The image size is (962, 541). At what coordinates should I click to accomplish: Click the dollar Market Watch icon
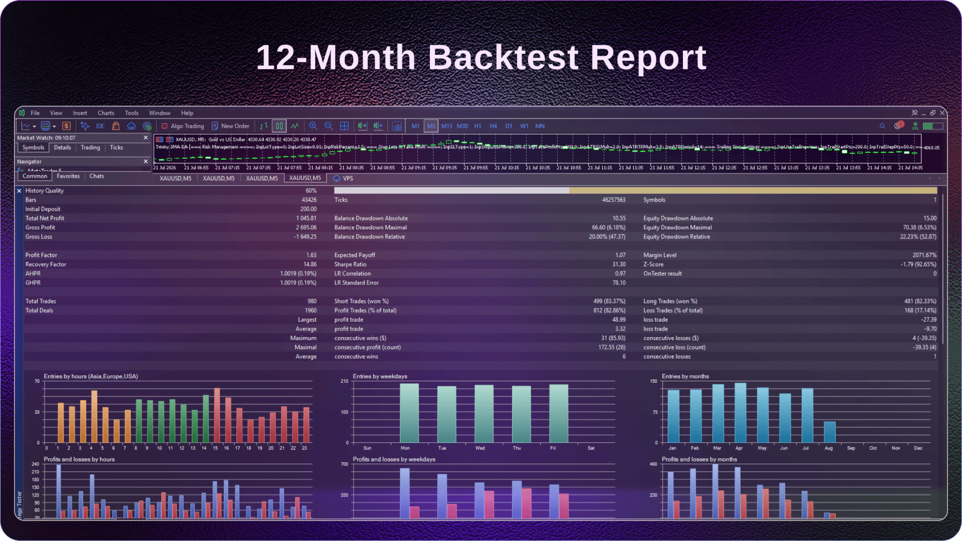(66, 126)
